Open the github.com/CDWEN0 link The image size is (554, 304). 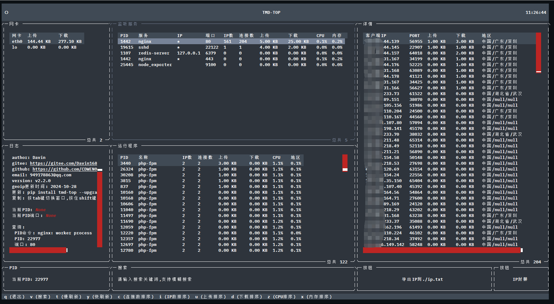(x=65, y=169)
